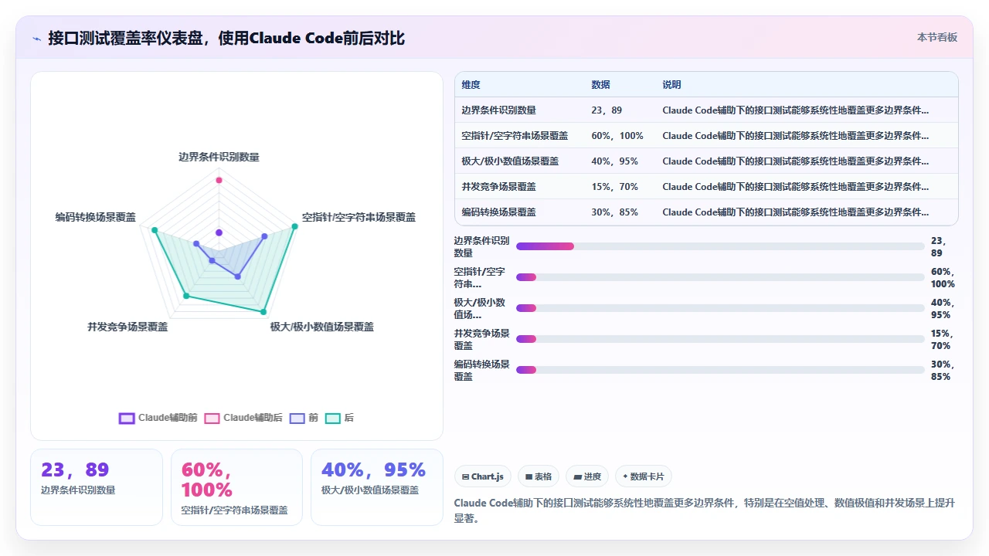The width and height of the screenshot is (989, 556).
Task: Click the table value 23，89
Action: tap(607, 110)
